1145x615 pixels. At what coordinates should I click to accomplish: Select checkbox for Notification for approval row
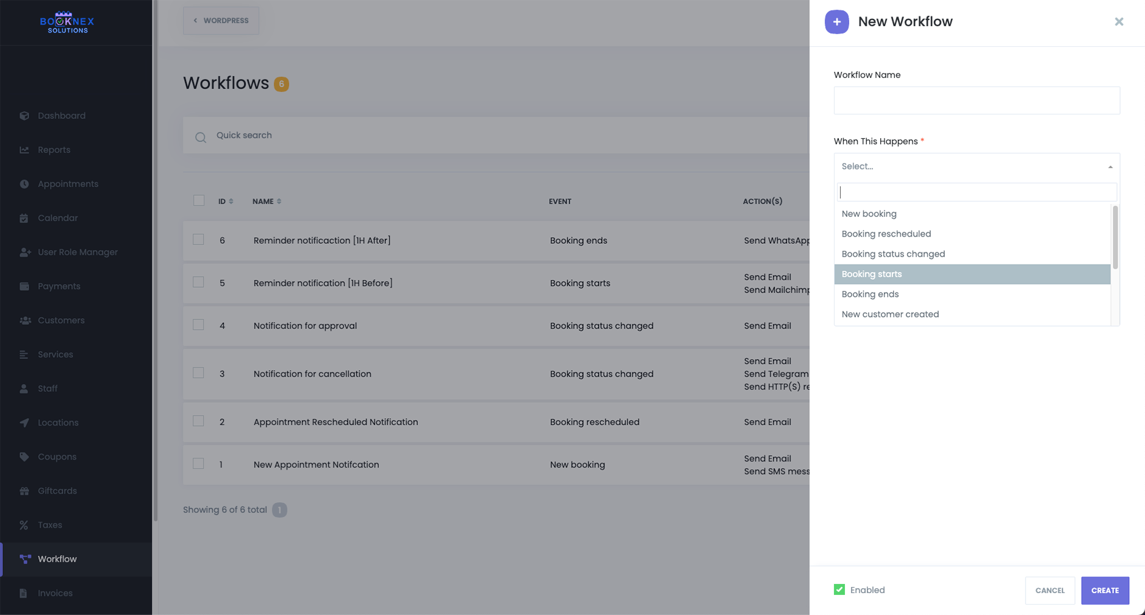[x=198, y=325]
